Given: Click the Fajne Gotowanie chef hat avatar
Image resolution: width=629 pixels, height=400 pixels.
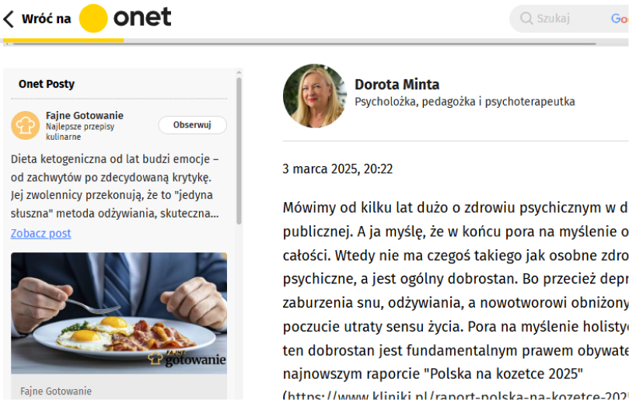Looking at the screenshot, I should pos(26,126).
